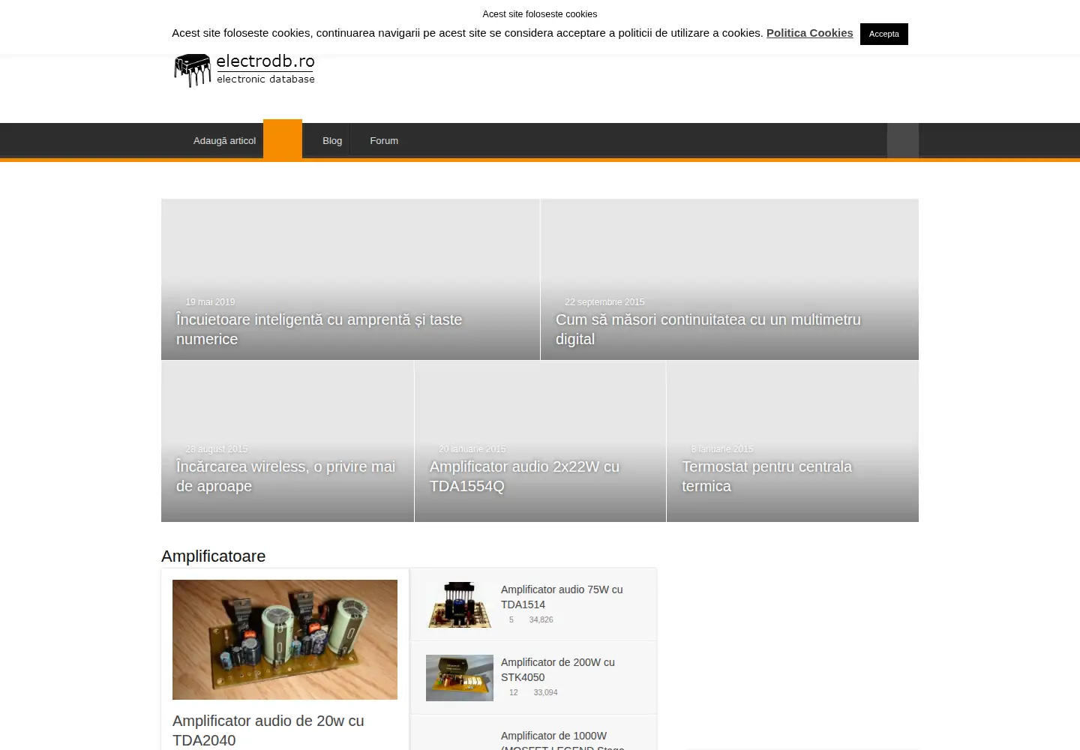Open article Amplificator audio 2x22W cu TDA1554Q
The width and height of the screenshot is (1080, 750).
click(x=524, y=476)
